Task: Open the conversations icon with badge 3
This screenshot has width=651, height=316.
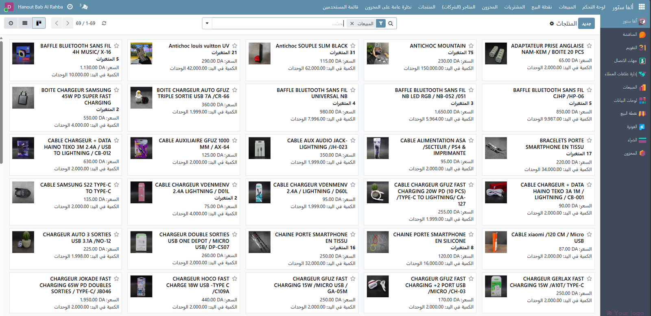Action: coord(83,7)
